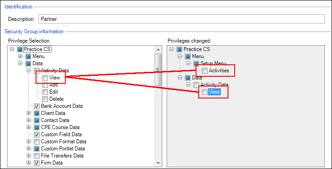Collapse Activity Data in Privileges changed
332x169 pixels.
(188, 85)
